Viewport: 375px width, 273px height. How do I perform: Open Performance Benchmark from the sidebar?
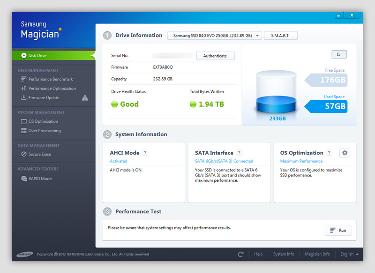(x=50, y=79)
